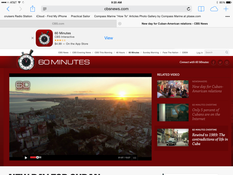This screenshot has width=233, height=175.
Task: Click the RELATED VIDEO heading
Action: click(x=168, y=75)
